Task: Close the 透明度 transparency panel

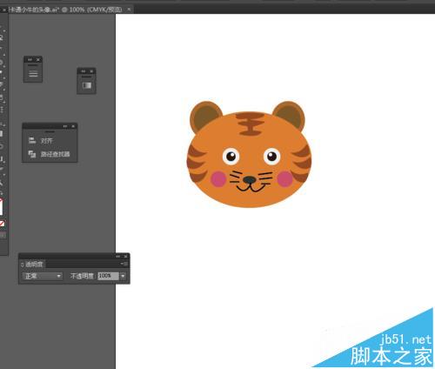Action: tap(125, 257)
